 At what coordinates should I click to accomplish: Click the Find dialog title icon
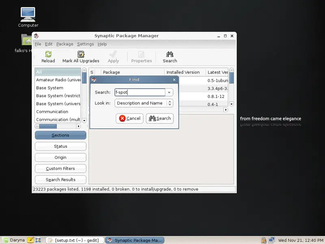(x=94, y=80)
